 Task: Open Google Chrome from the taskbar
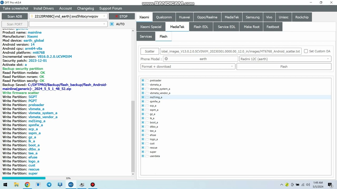pos(27,185)
